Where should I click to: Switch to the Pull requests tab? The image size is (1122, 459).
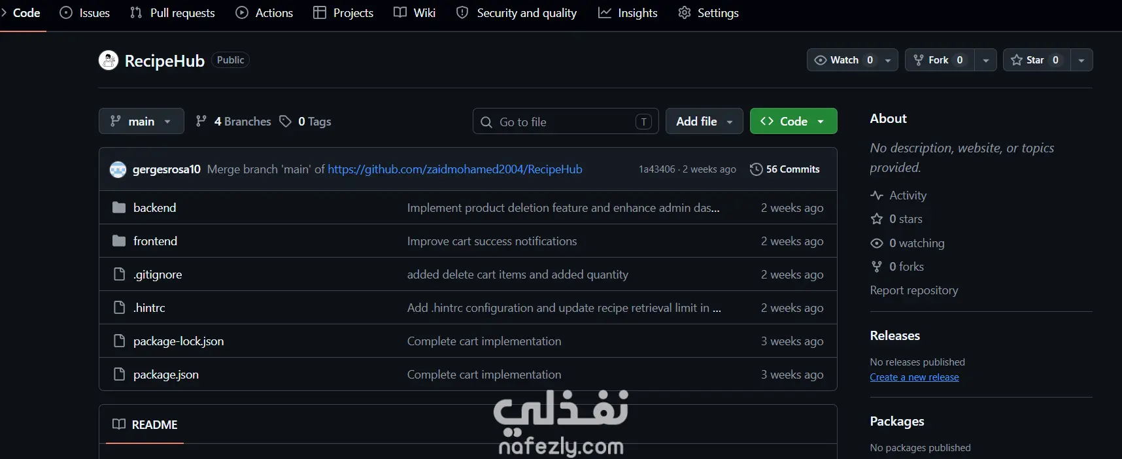tap(173, 13)
